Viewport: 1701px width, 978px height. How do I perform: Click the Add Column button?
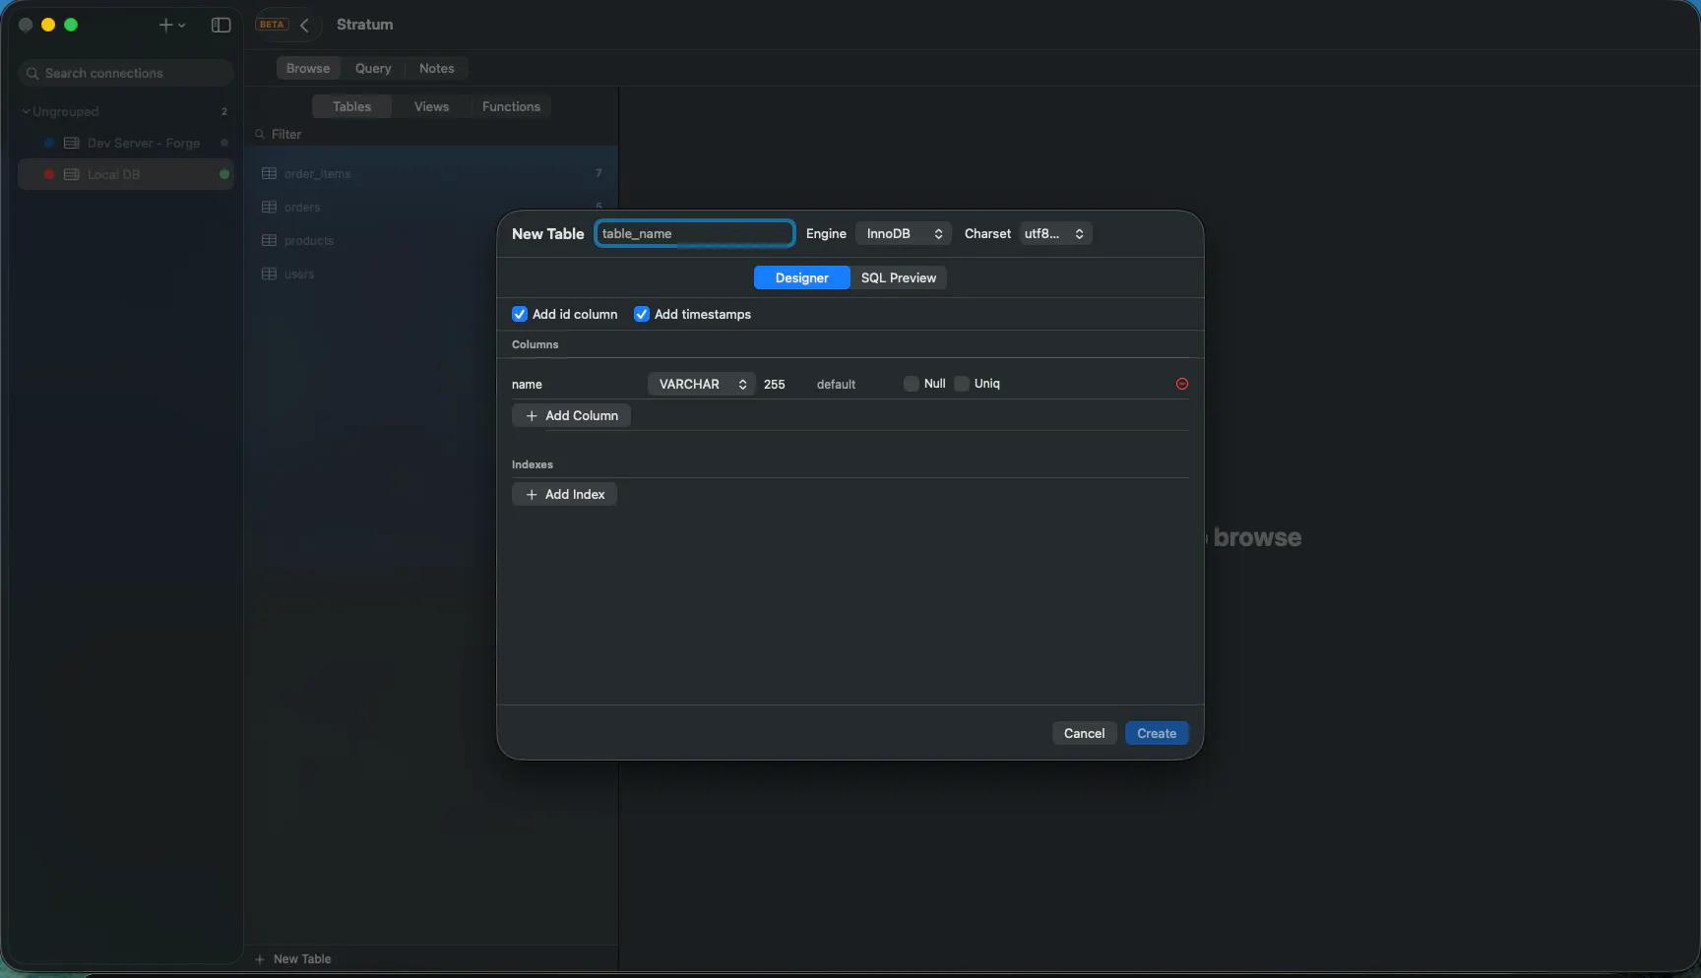571,415
